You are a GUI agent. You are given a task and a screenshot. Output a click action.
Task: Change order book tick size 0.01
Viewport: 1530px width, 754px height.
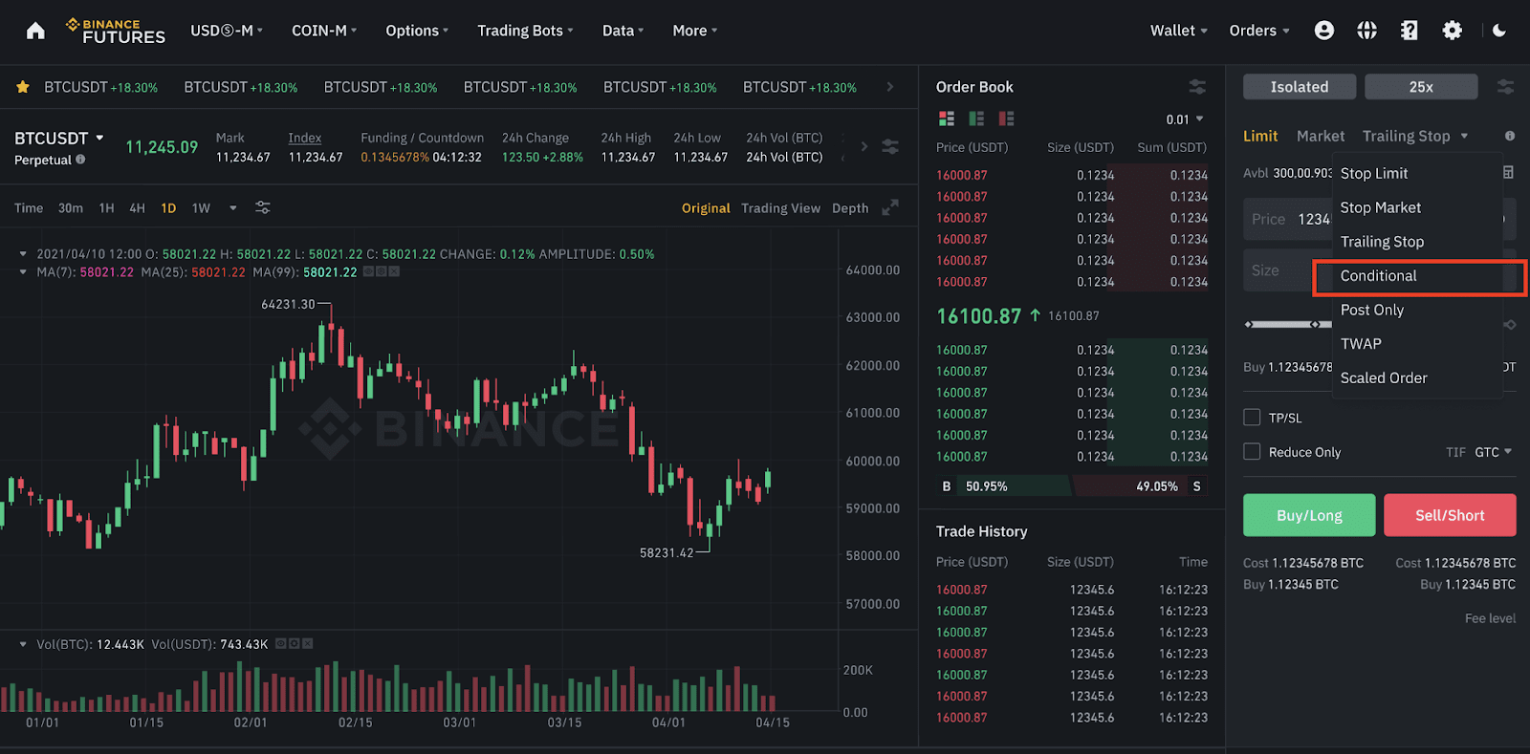coord(1185,119)
